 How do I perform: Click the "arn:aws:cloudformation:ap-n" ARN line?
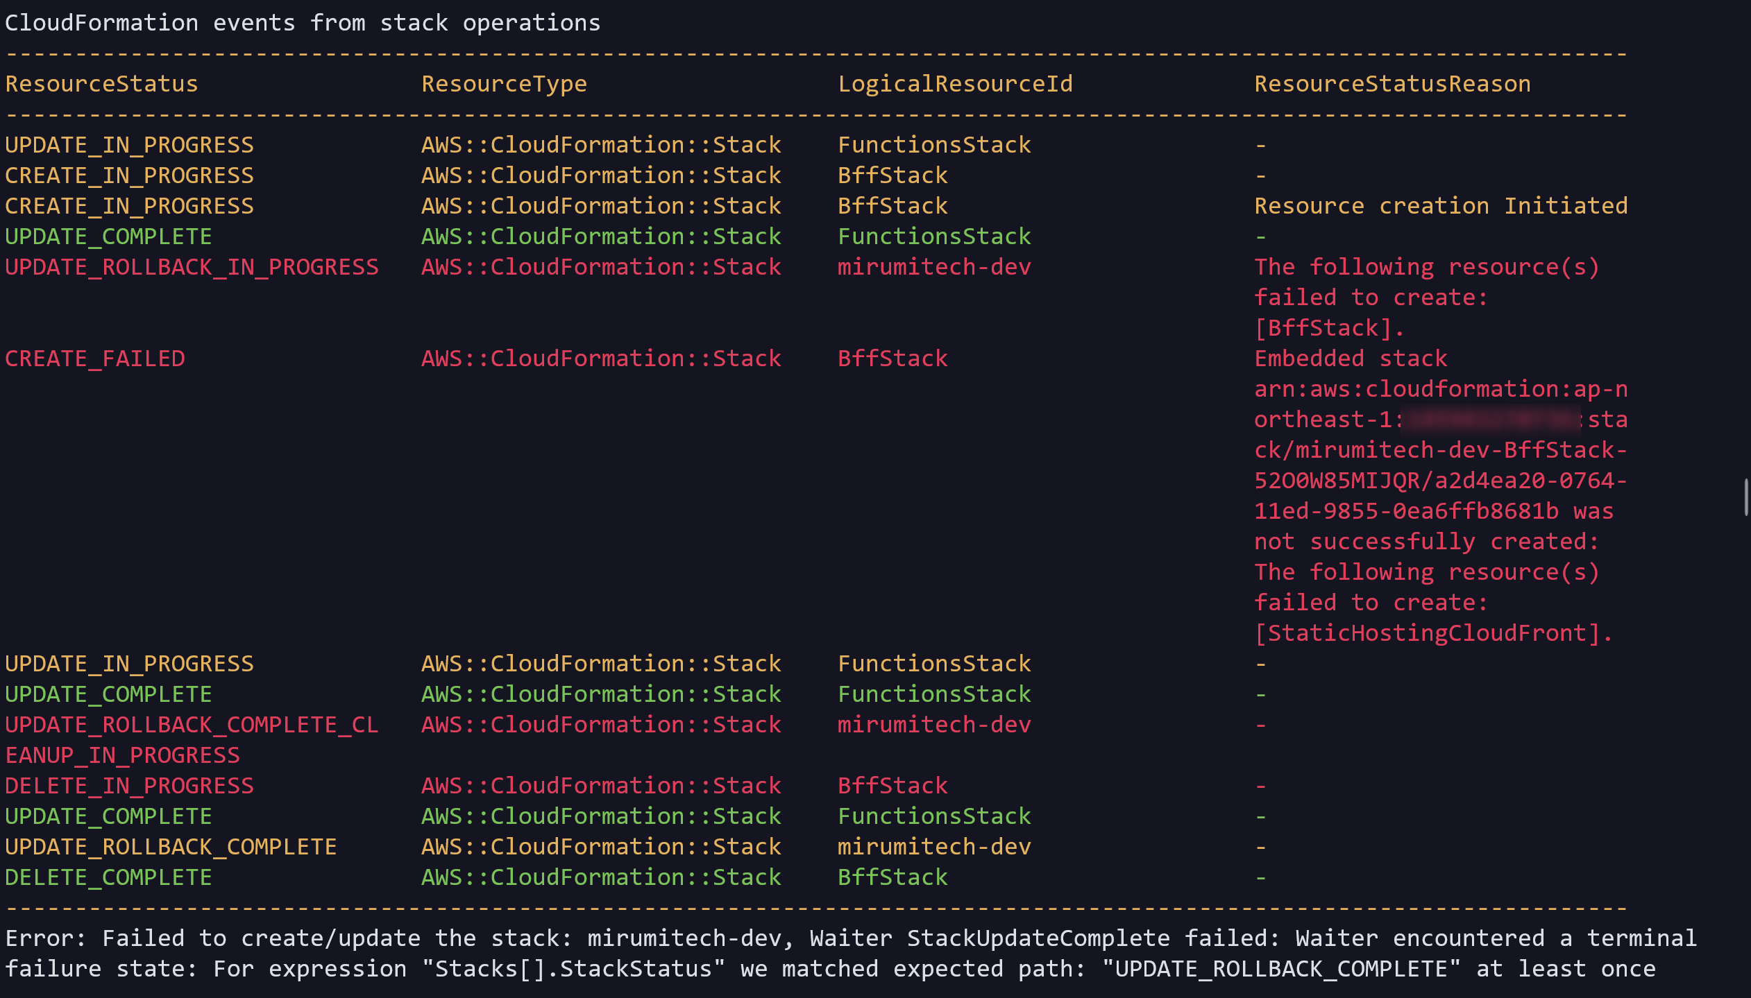[1441, 389]
